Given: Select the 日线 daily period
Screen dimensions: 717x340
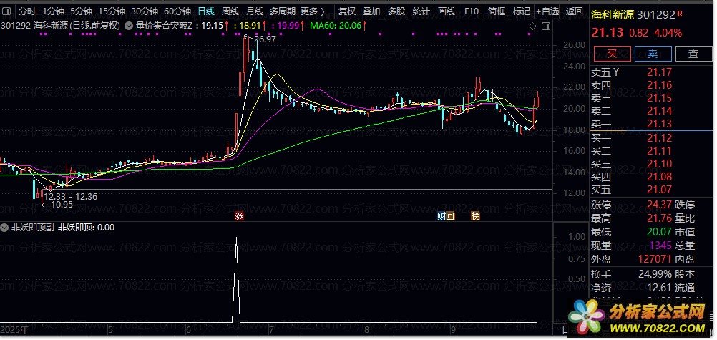Looking at the screenshot, I should pos(206,11).
